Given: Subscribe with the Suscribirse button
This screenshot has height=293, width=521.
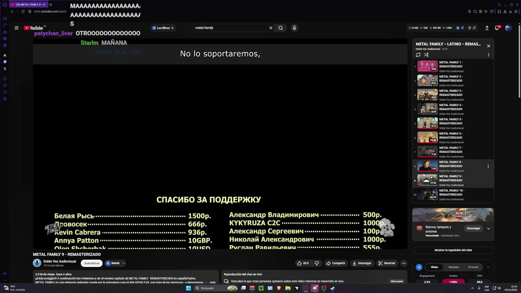Looking at the screenshot, I should coord(92,263).
